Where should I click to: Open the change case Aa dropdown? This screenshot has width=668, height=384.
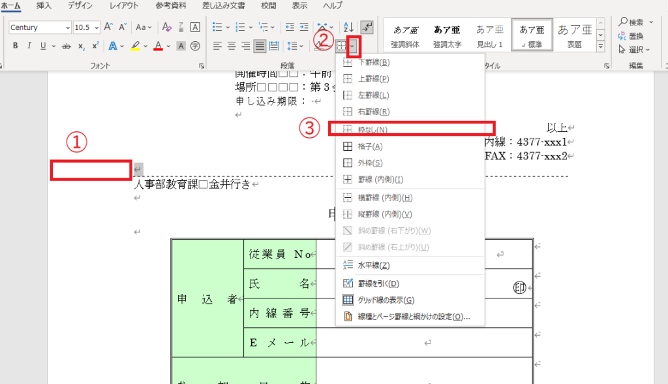click(144, 27)
